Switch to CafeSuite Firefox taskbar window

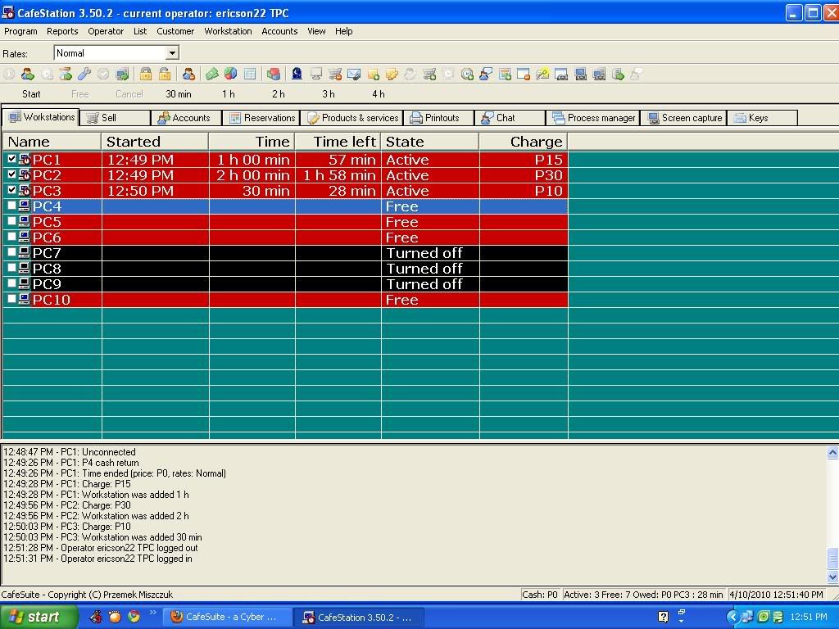226,617
